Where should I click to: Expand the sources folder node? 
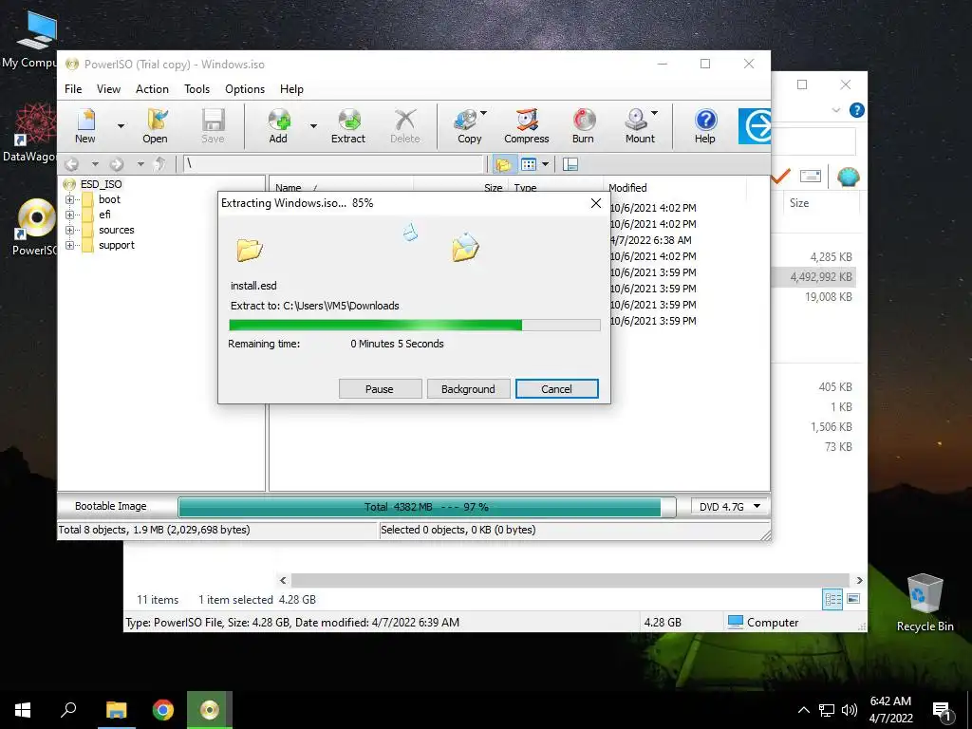tap(69, 230)
